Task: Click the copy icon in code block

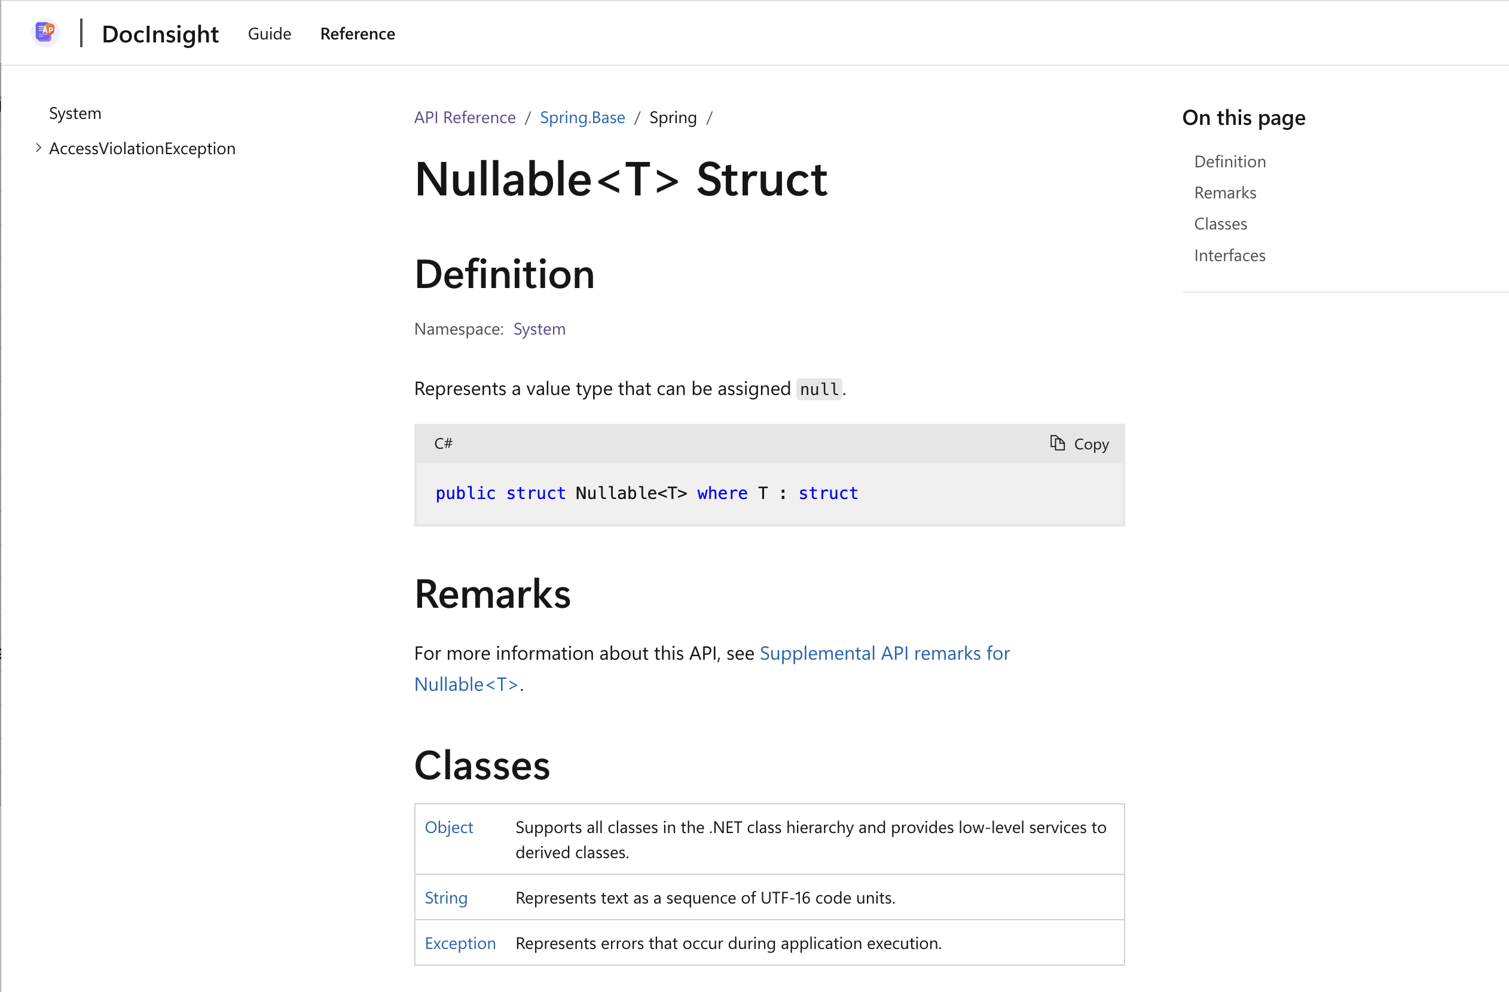Action: tap(1057, 443)
